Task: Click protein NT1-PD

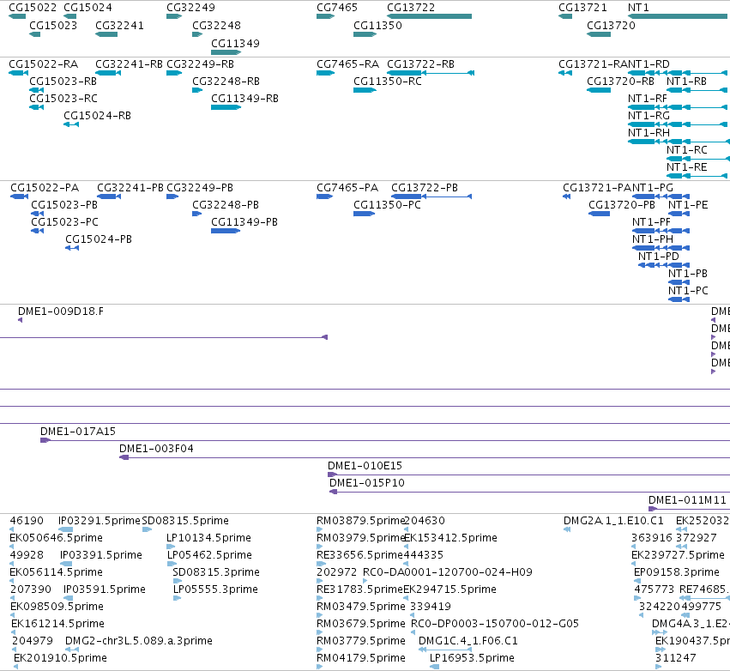Action: click(658, 257)
